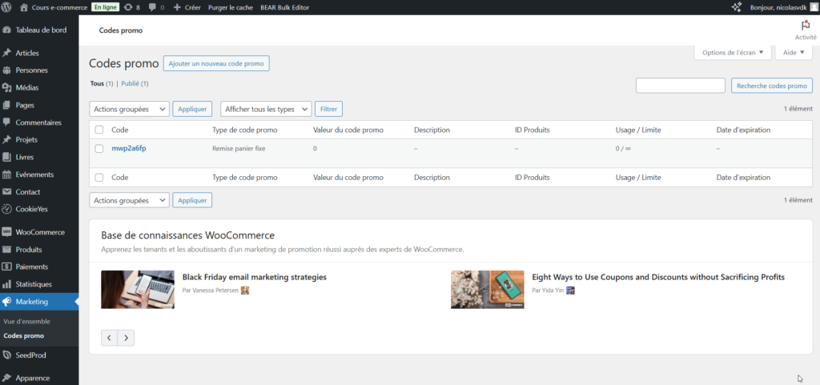Image resolution: width=820 pixels, height=385 pixels.
Task: Click the Pages sidebar icon
Action: point(6,105)
